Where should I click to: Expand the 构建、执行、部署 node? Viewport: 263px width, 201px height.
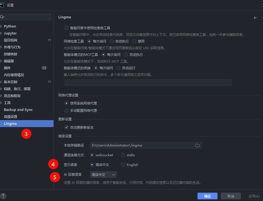[x=1, y=89]
